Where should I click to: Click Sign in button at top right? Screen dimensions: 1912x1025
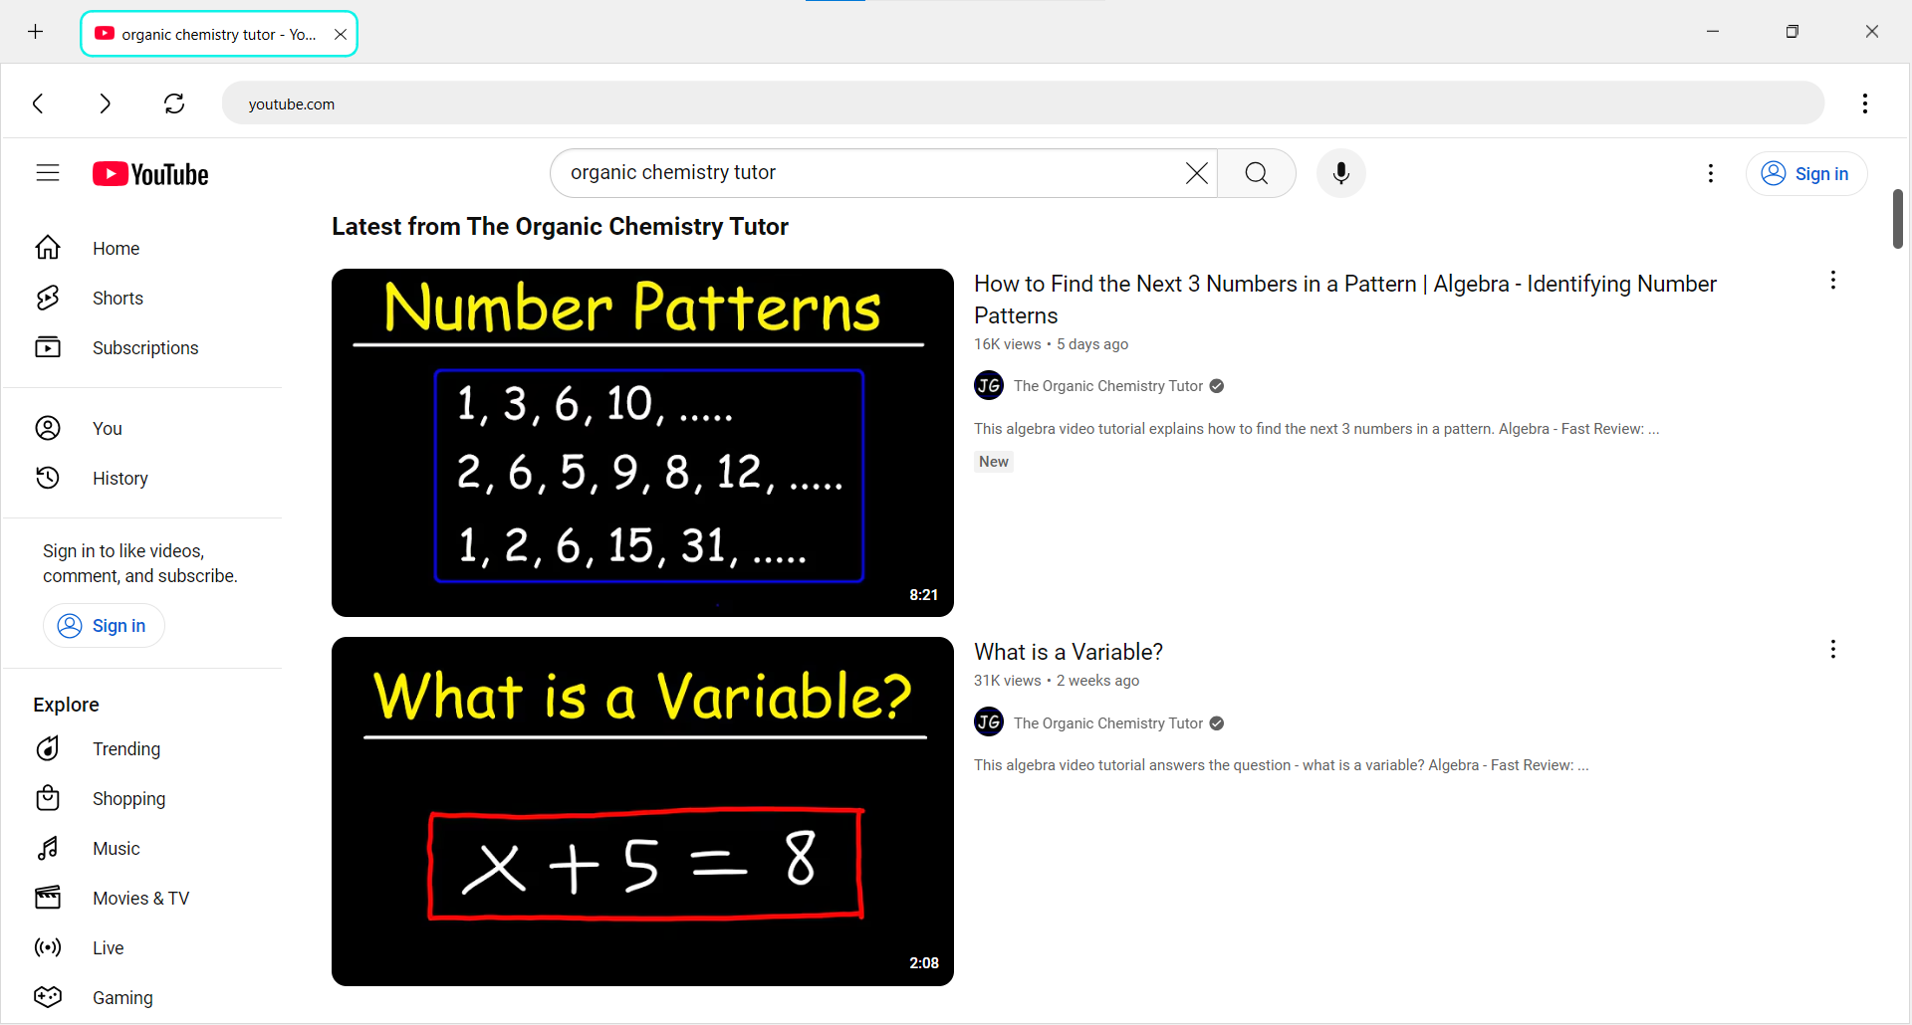tap(1805, 173)
